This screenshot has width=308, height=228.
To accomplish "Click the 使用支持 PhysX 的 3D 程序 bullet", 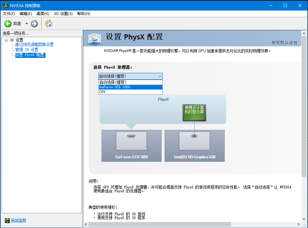I will tap(121, 218).
